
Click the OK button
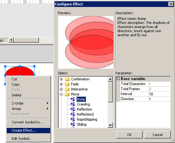click(x=129, y=135)
